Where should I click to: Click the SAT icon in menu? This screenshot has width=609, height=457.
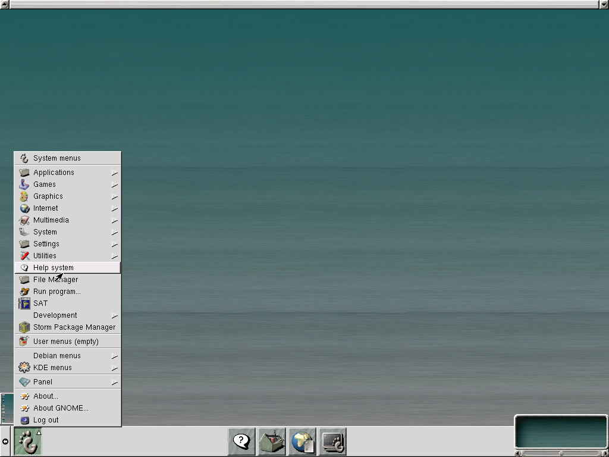(x=24, y=303)
